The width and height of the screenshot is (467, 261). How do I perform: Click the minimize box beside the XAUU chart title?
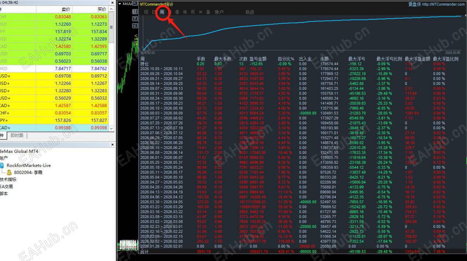135,4
